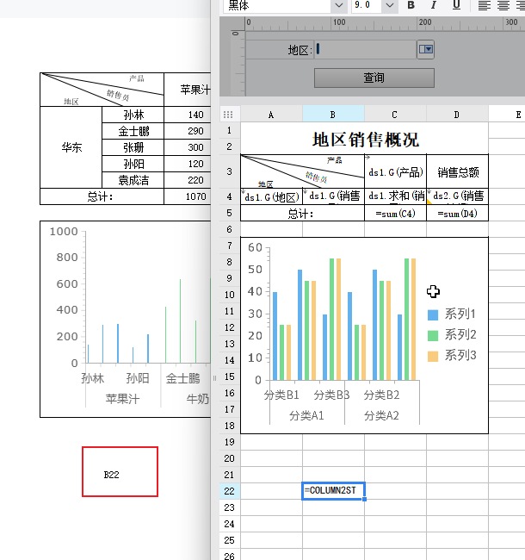Screen dimensions: 525x560
Task: Select cell containing =sum(C4)
Action: [395, 213]
